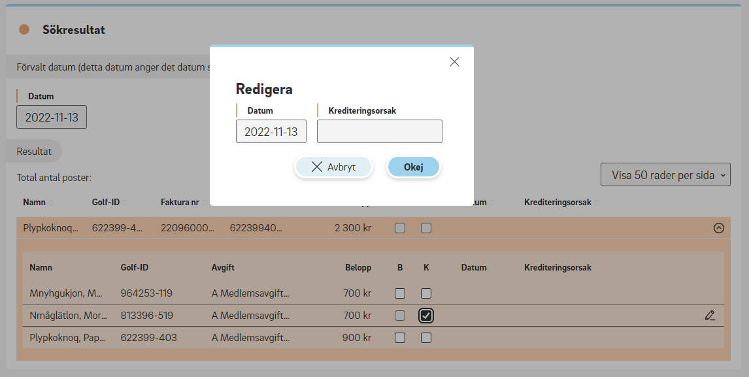749x377 pixels.
Task: Sort nested fee table by Belopp header
Action: (x=358, y=268)
